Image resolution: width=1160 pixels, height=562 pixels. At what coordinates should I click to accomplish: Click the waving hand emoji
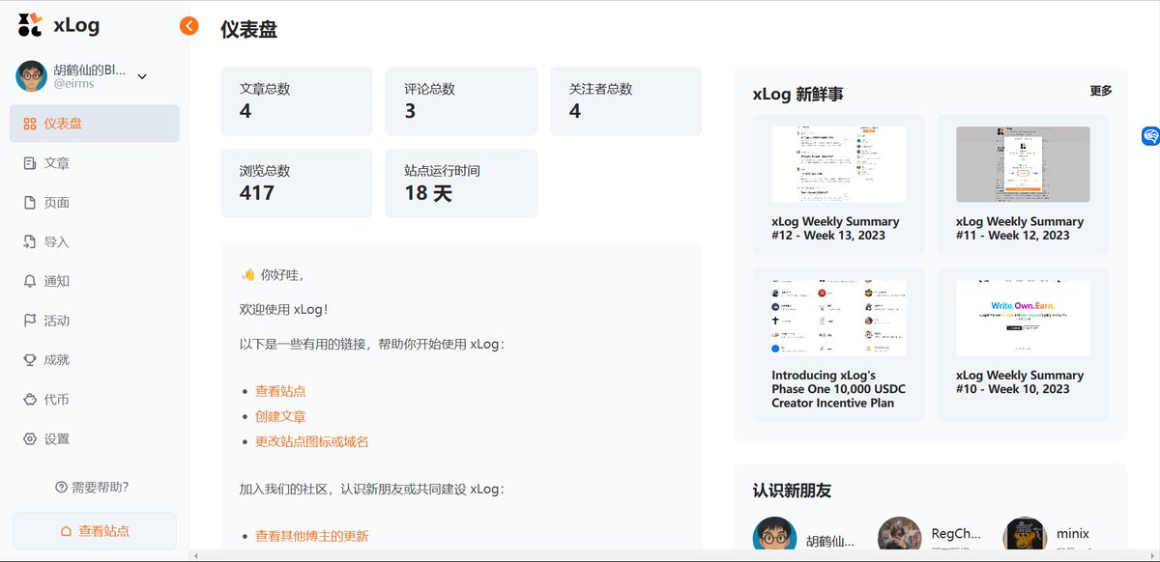click(248, 275)
